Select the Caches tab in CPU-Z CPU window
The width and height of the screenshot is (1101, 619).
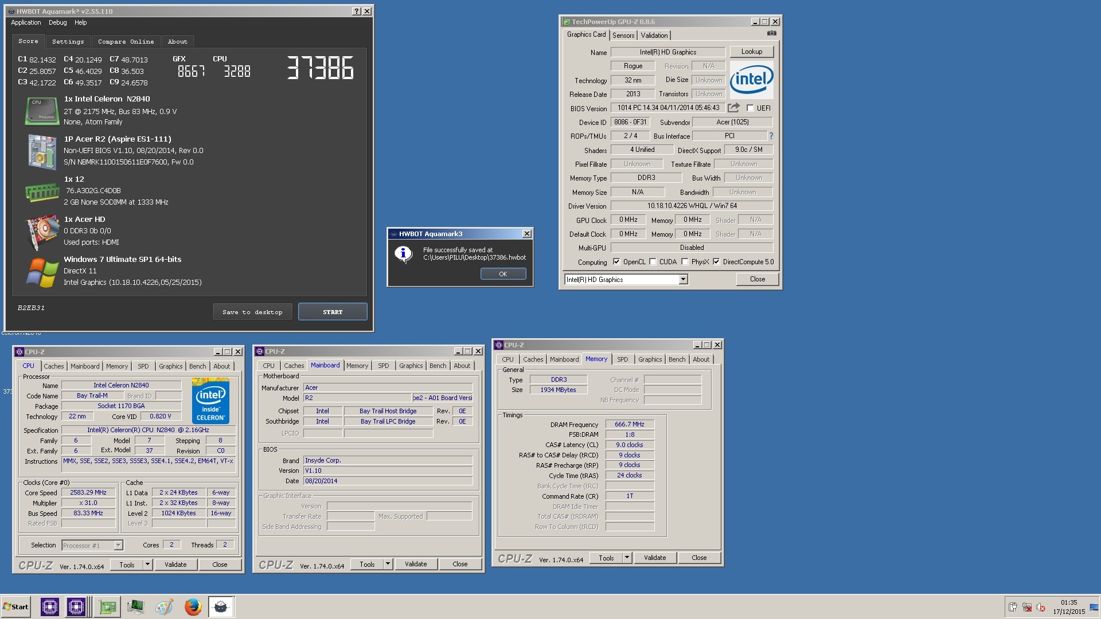pyautogui.click(x=53, y=366)
